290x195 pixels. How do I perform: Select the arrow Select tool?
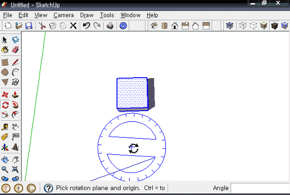pos(5,40)
